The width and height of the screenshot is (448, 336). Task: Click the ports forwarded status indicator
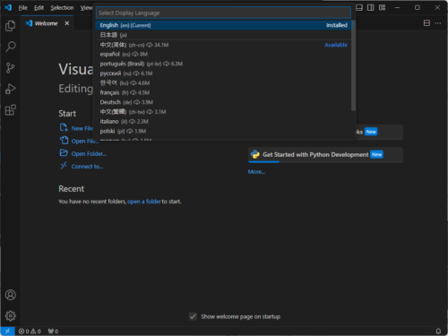tap(53, 331)
